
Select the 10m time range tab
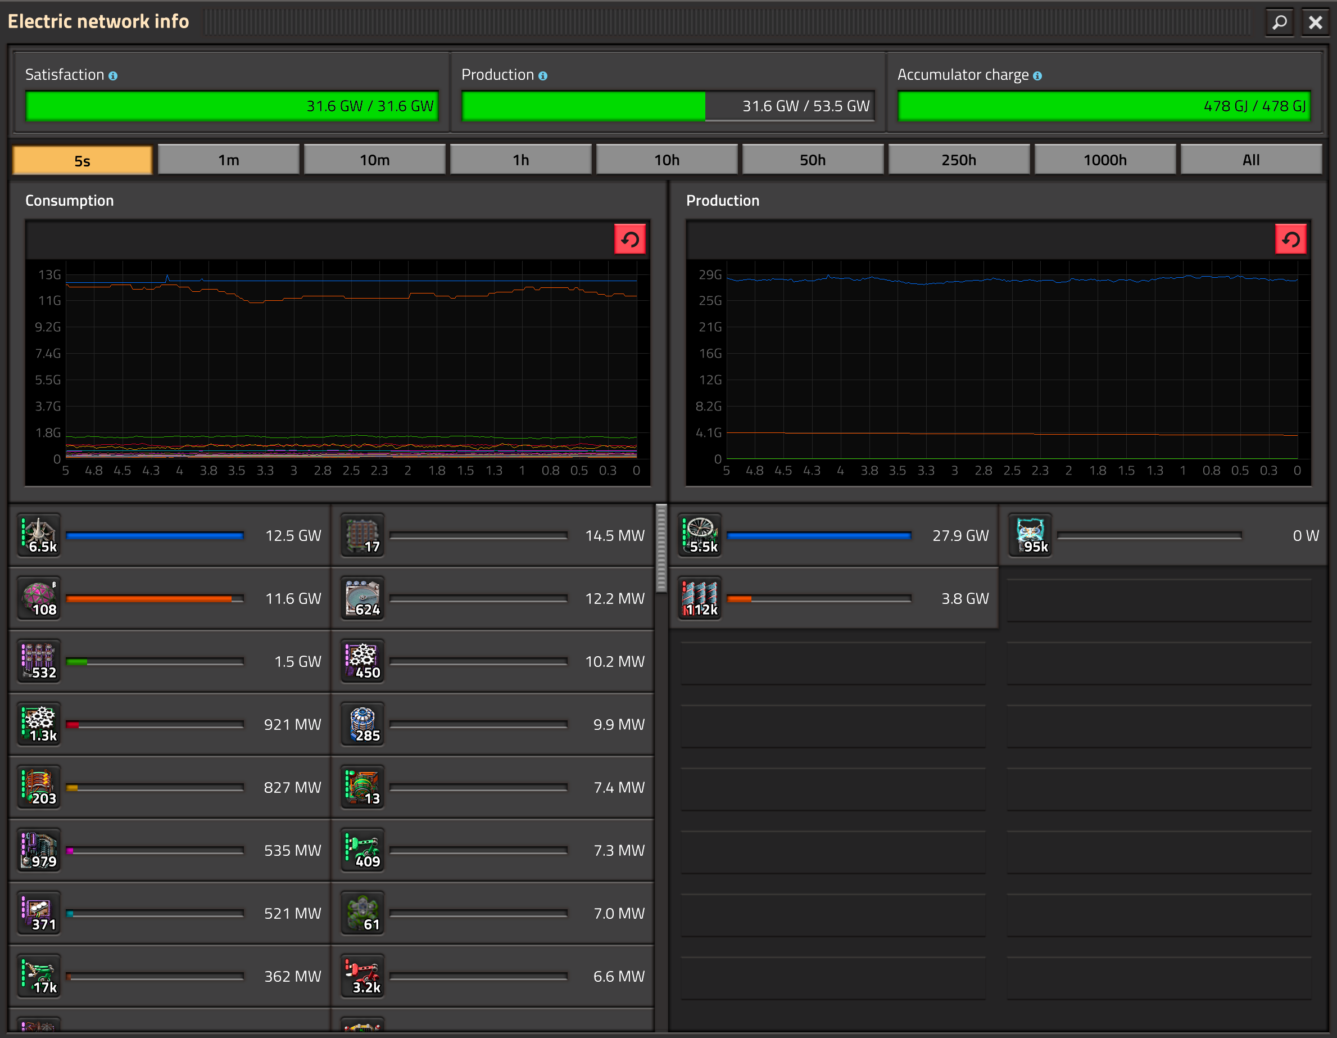(375, 160)
